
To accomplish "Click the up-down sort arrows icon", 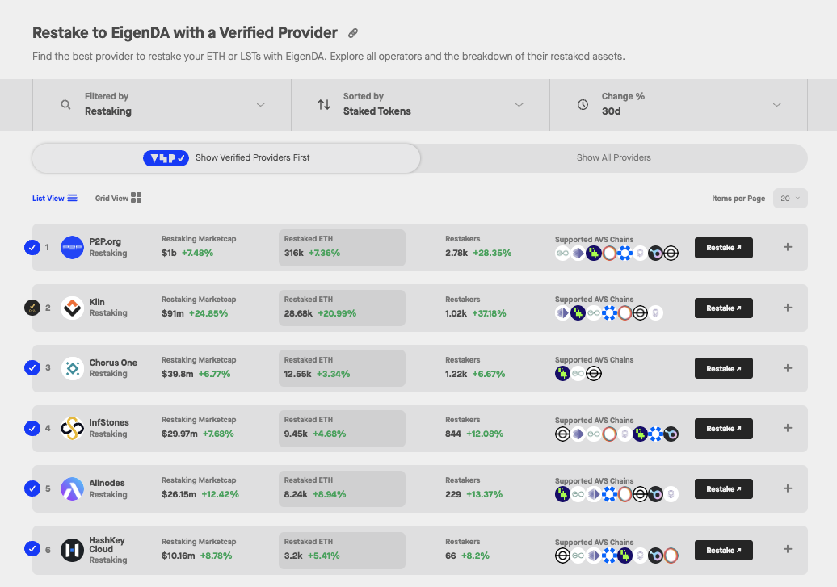I will point(324,105).
